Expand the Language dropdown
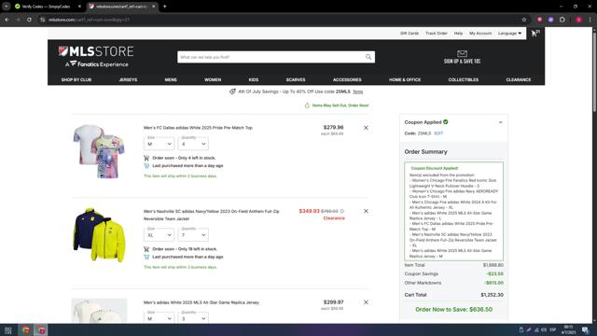The image size is (597, 336). tap(509, 34)
